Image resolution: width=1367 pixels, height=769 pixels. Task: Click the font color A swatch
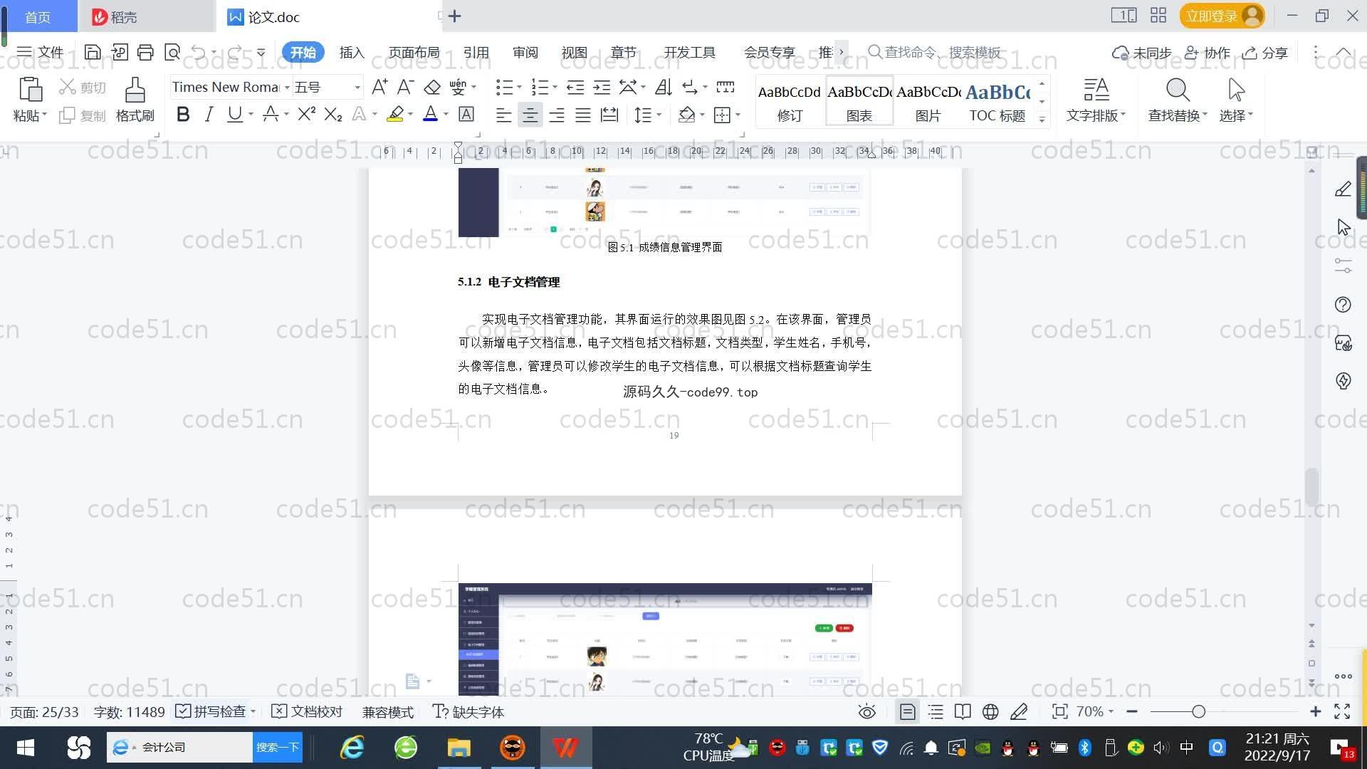pos(430,115)
